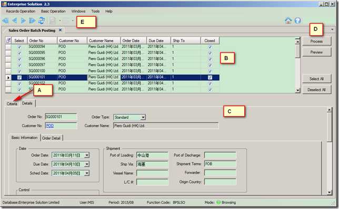Open the Home icon in toolbar
This screenshot has width=339, height=209.
click(288, 20)
